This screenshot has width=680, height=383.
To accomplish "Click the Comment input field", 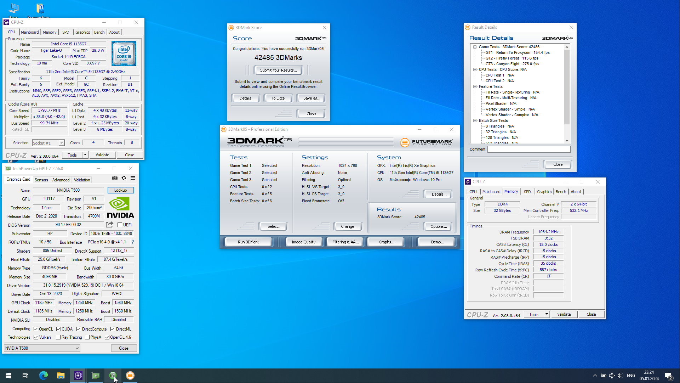I will pos(529,149).
